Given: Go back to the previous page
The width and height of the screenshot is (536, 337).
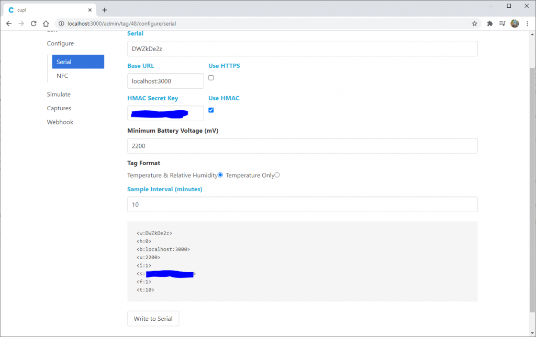Looking at the screenshot, I should point(9,24).
